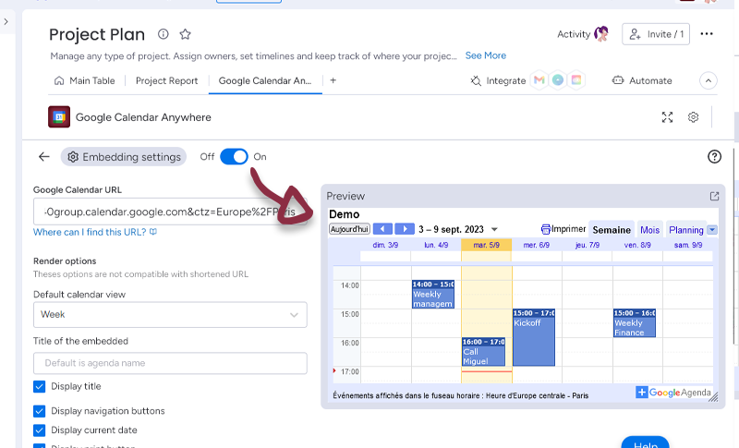This screenshot has width=739, height=448.
Task: Click the info icon next to Project Plan
Action: point(164,34)
